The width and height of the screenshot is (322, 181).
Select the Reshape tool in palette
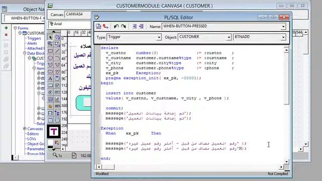[x=57, y=44]
